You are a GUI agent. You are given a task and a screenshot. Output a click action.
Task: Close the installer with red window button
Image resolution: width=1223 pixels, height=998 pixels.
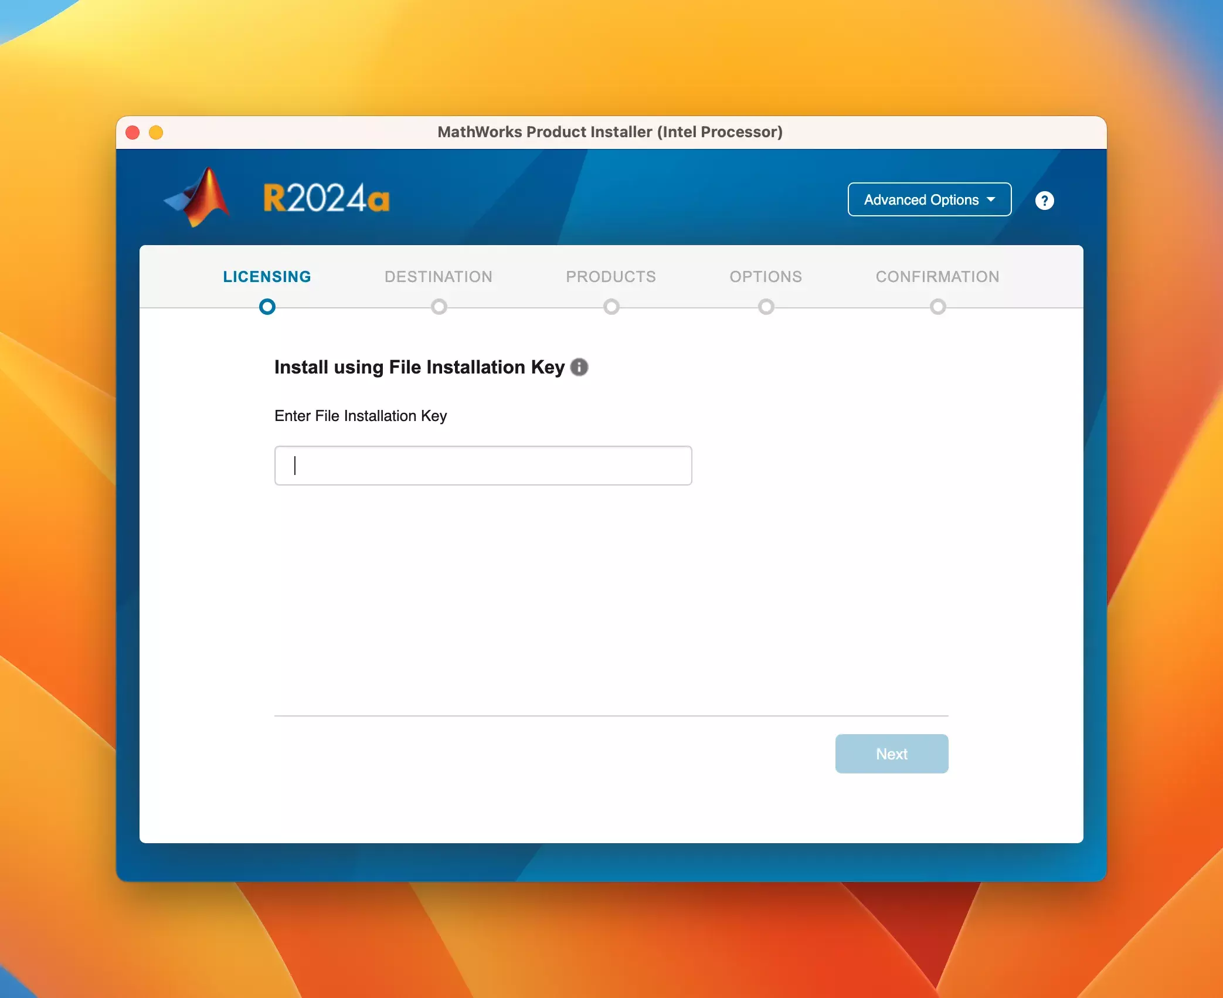[133, 133]
